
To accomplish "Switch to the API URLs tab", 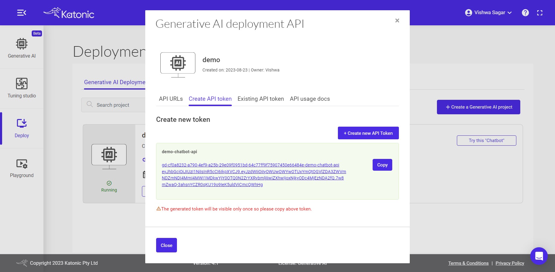I will 171,99.
